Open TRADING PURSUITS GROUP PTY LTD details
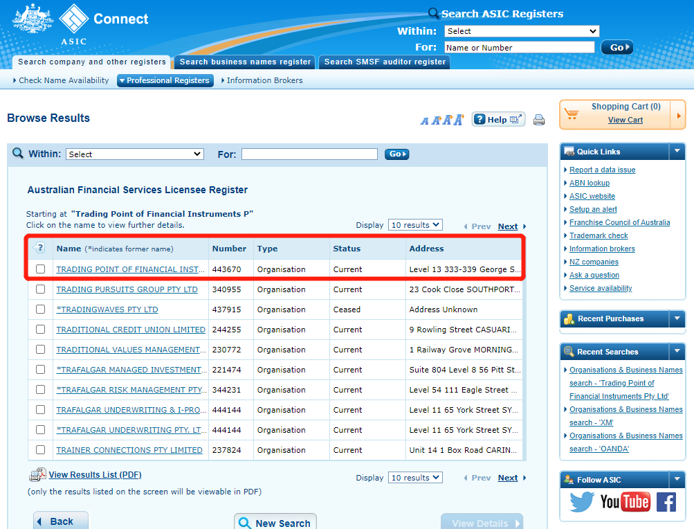Screen dimensions: 694x529 point(127,289)
